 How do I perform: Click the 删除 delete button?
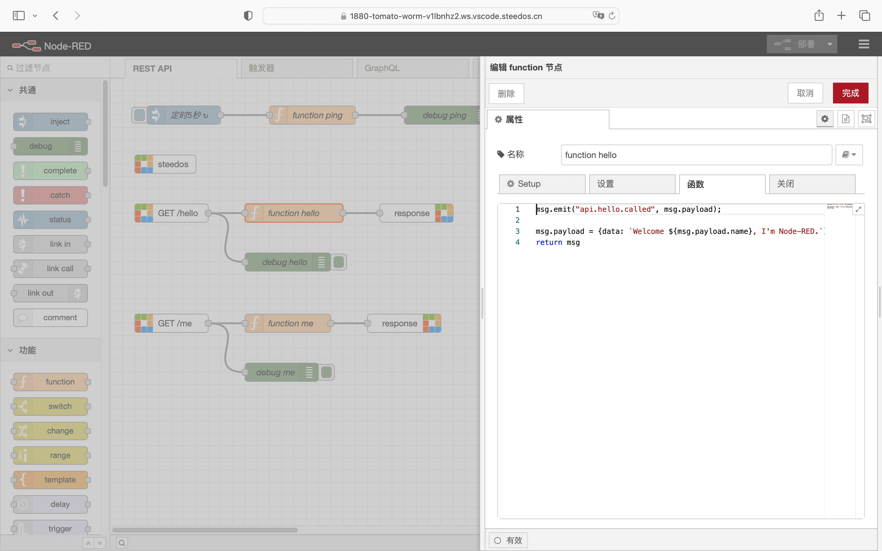click(506, 94)
